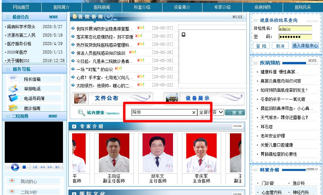323x195 pixels.
Task: Focus the 体检姓名 input field
Action: point(295,29)
